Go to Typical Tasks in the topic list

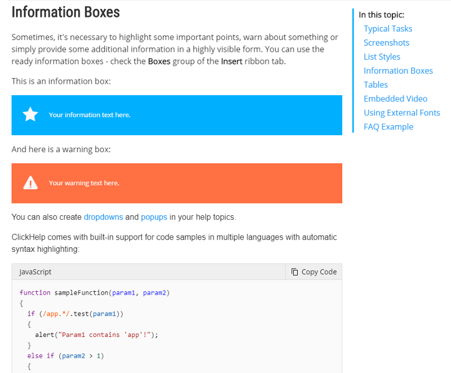[x=388, y=29]
